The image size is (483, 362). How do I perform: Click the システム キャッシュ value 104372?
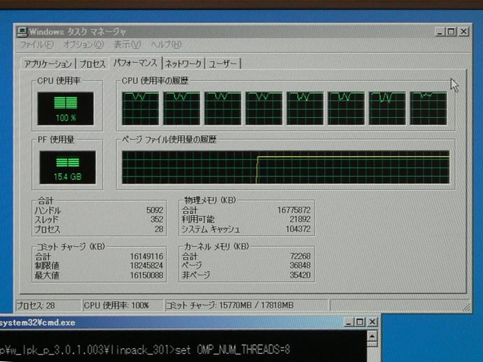[x=298, y=229]
